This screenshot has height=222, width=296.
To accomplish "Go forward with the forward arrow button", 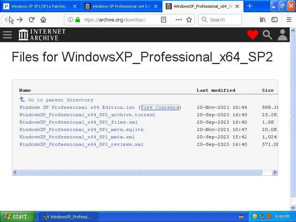I will tap(20, 20).
